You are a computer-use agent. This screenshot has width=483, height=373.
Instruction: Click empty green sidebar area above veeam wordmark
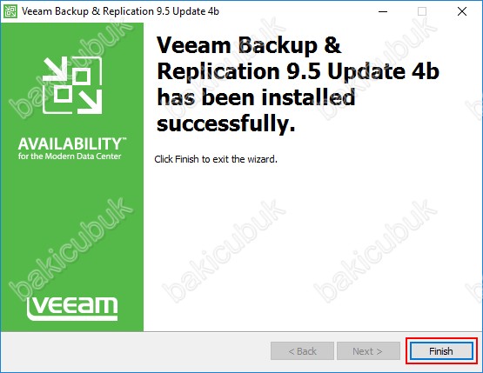tap(72, 228)
